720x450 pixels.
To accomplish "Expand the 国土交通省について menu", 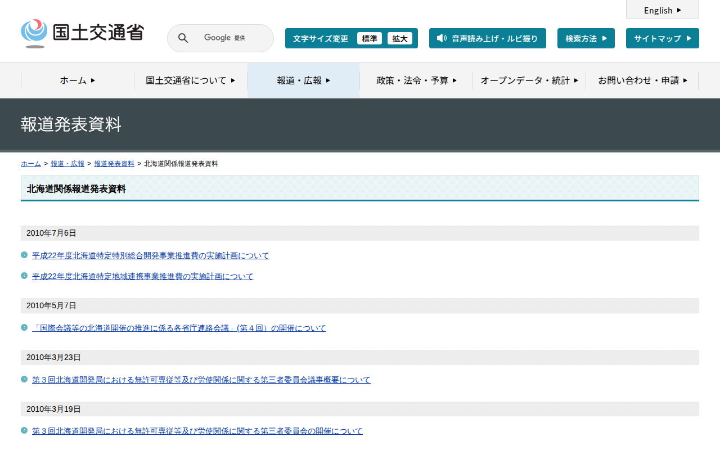I will [190, 80].
